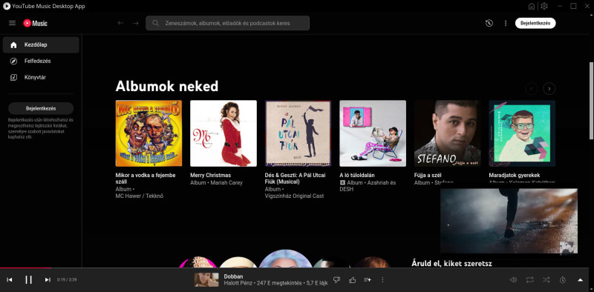Skip to previous track
Viewport: 594px width, 292px height.
coord(10,279)
